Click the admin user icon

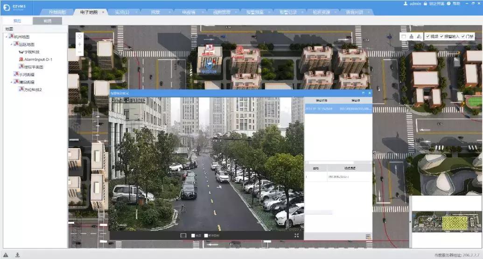(406, 3)
